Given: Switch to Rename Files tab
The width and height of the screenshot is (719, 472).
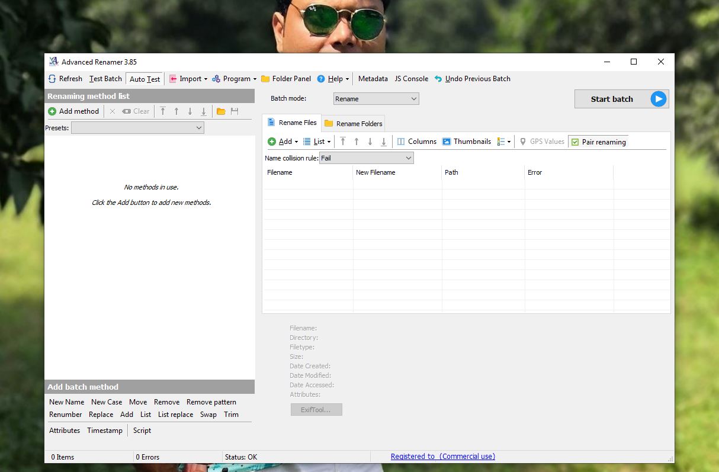Looking at the screenshot, I should click(x=292, y=123).
